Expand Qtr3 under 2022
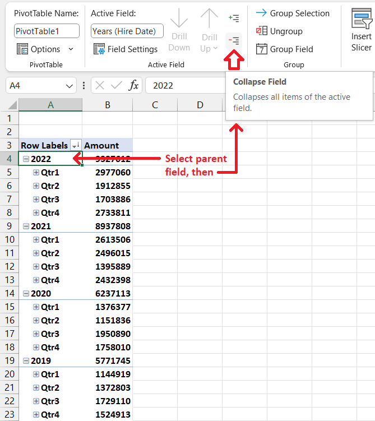Image resolution: width=375 pixels, height=421 pixels. [36, 199]
